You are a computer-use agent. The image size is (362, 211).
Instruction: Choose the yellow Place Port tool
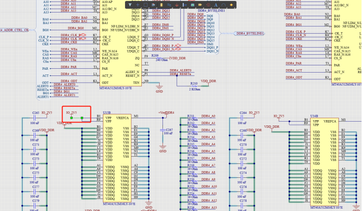(x=200, y=5)
